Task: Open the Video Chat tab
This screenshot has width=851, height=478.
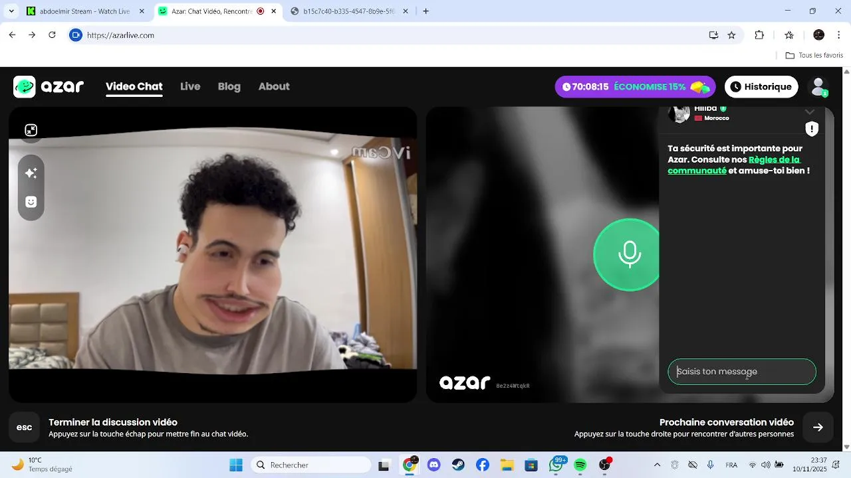Action: point(134,86)
